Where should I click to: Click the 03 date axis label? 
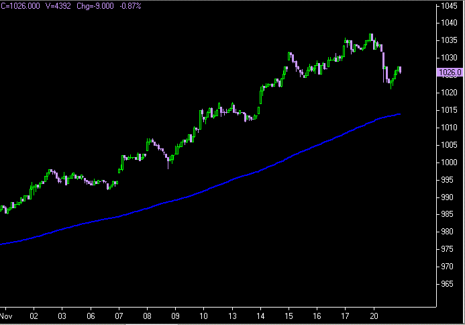click(62, 316)
